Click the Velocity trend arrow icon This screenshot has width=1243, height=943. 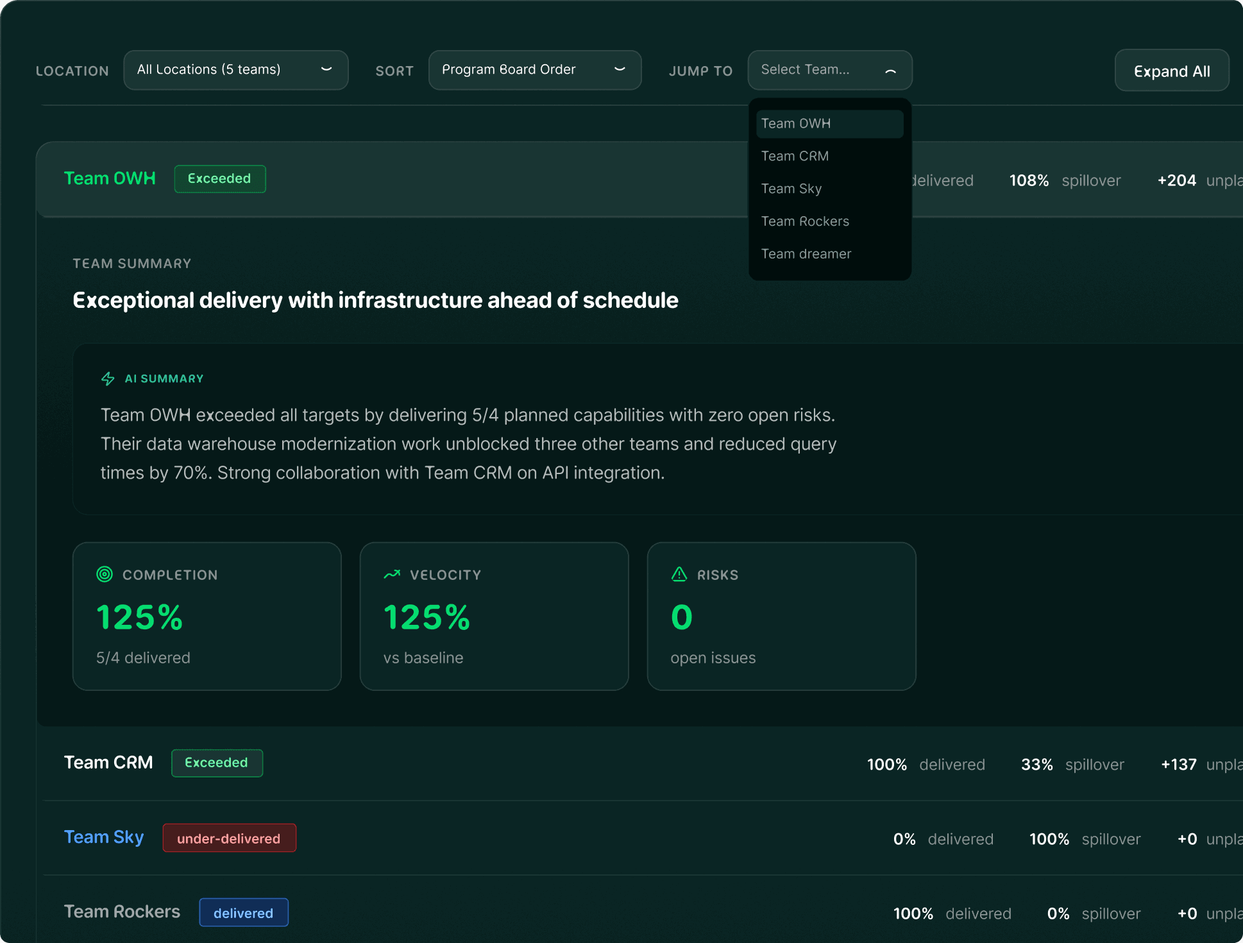pyautogui.click(x=392, y=574)
